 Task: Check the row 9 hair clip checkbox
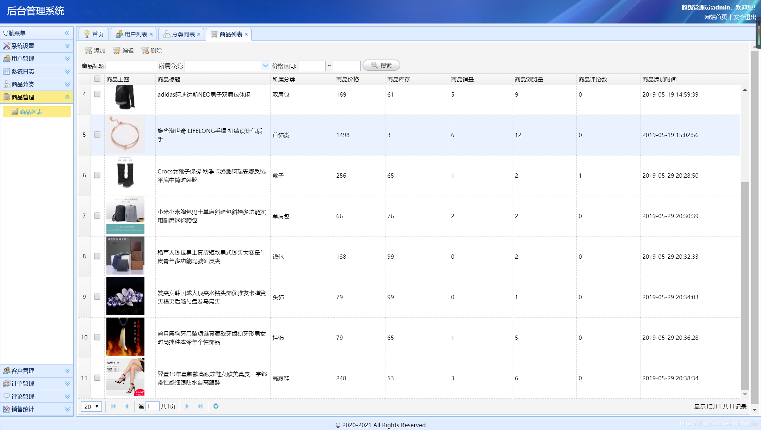(97, 297)
